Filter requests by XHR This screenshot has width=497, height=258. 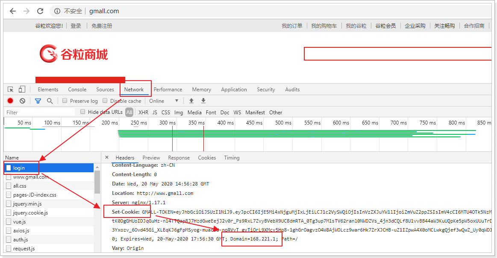[143, 113]
